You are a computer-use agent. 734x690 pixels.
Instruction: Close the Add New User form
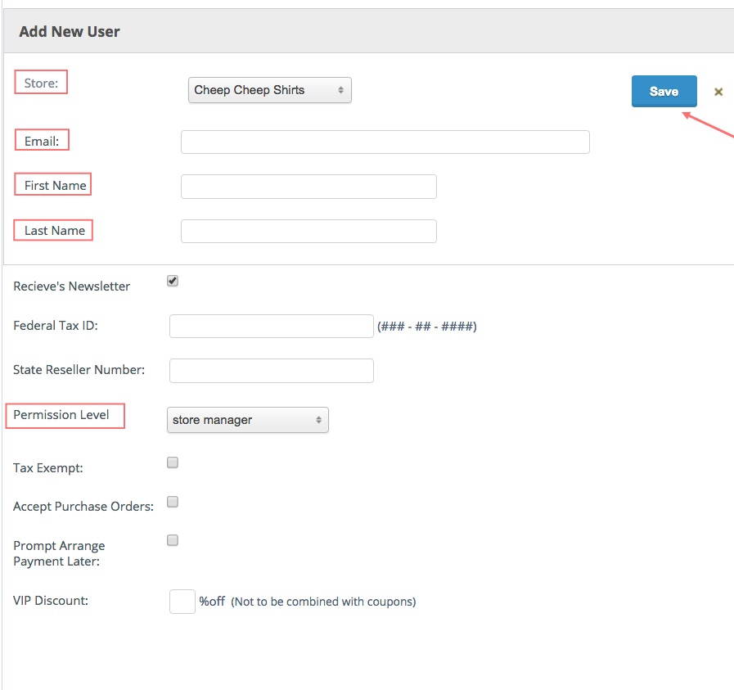[718, 92]
